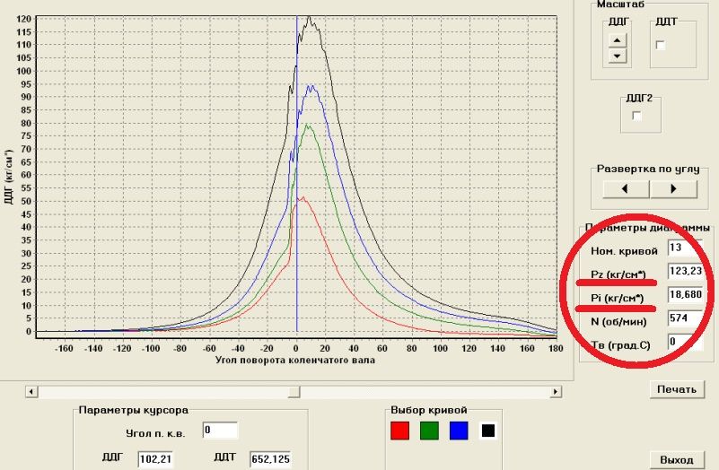The height and width of the screenshot is (470, 719).
Task: Shift angle sweep left with arrow button
Action: [x=626, y=189]
